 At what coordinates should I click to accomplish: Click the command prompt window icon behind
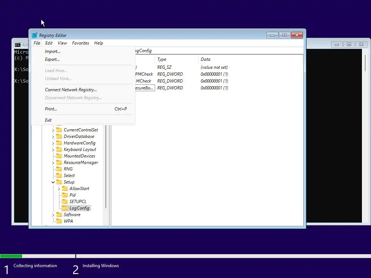click(18, 45)
